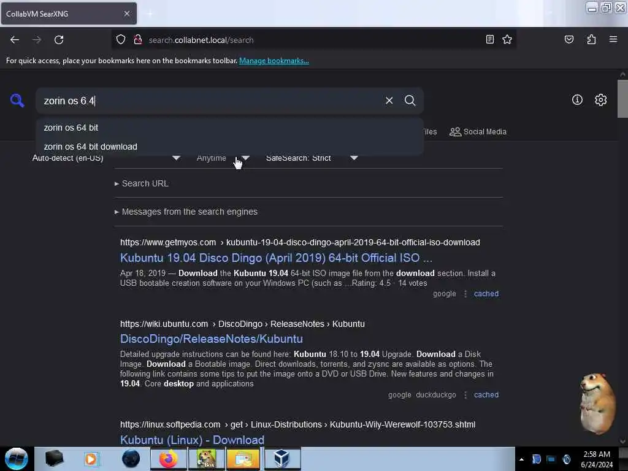Click the scrollbar down arrow
Image resolution: width=628 pixels, height=471 pixels.
coord(622,441)
